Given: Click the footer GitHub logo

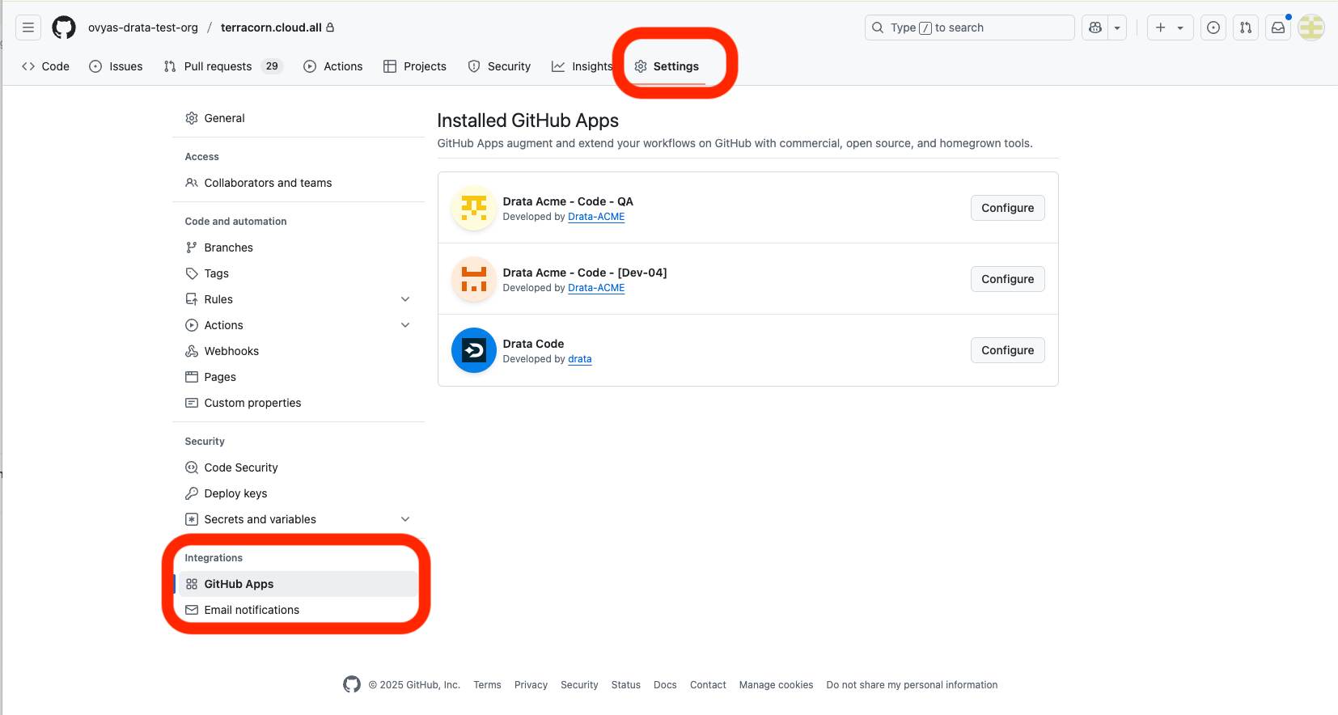Looking at the screenshot, I should [x=352, y=684].
